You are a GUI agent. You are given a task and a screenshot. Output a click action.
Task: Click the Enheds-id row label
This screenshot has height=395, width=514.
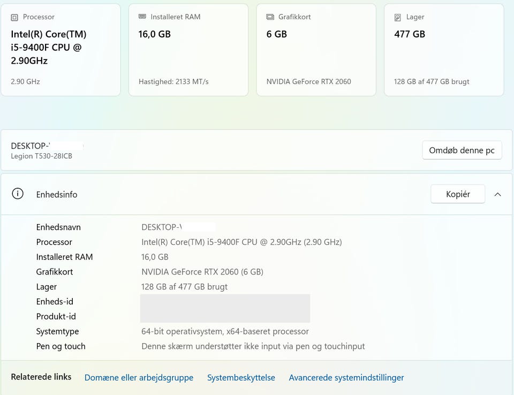[x=55, y=302]
